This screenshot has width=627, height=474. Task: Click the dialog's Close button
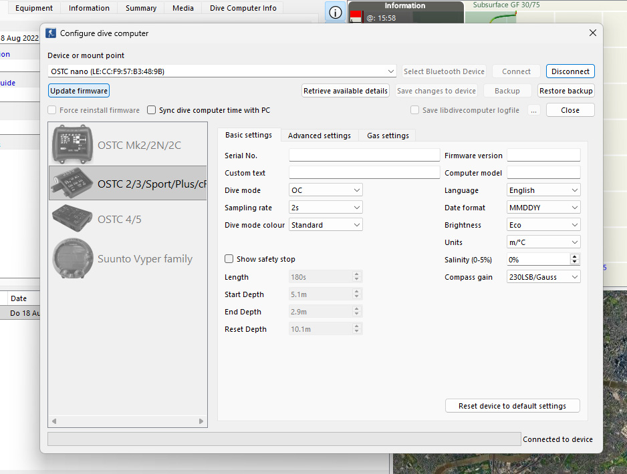coord(570,109)
